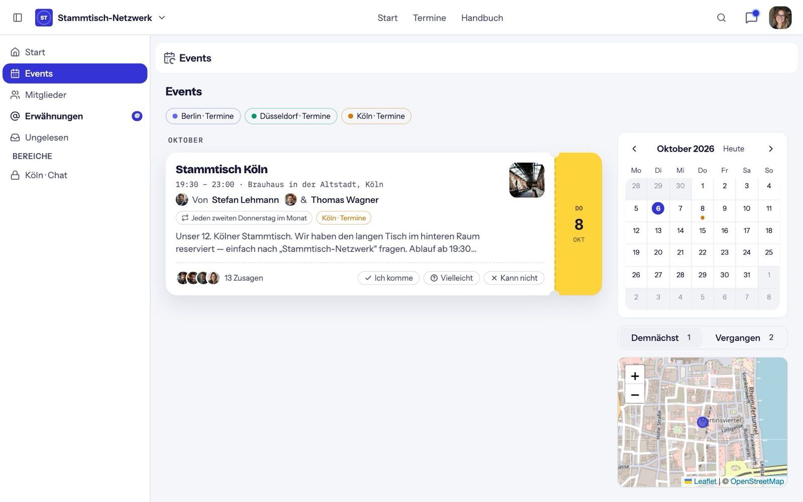Viewport: 803px width, 502px height.
Task: Open the Stammtisch Köln event title
Action: (221, 169)
